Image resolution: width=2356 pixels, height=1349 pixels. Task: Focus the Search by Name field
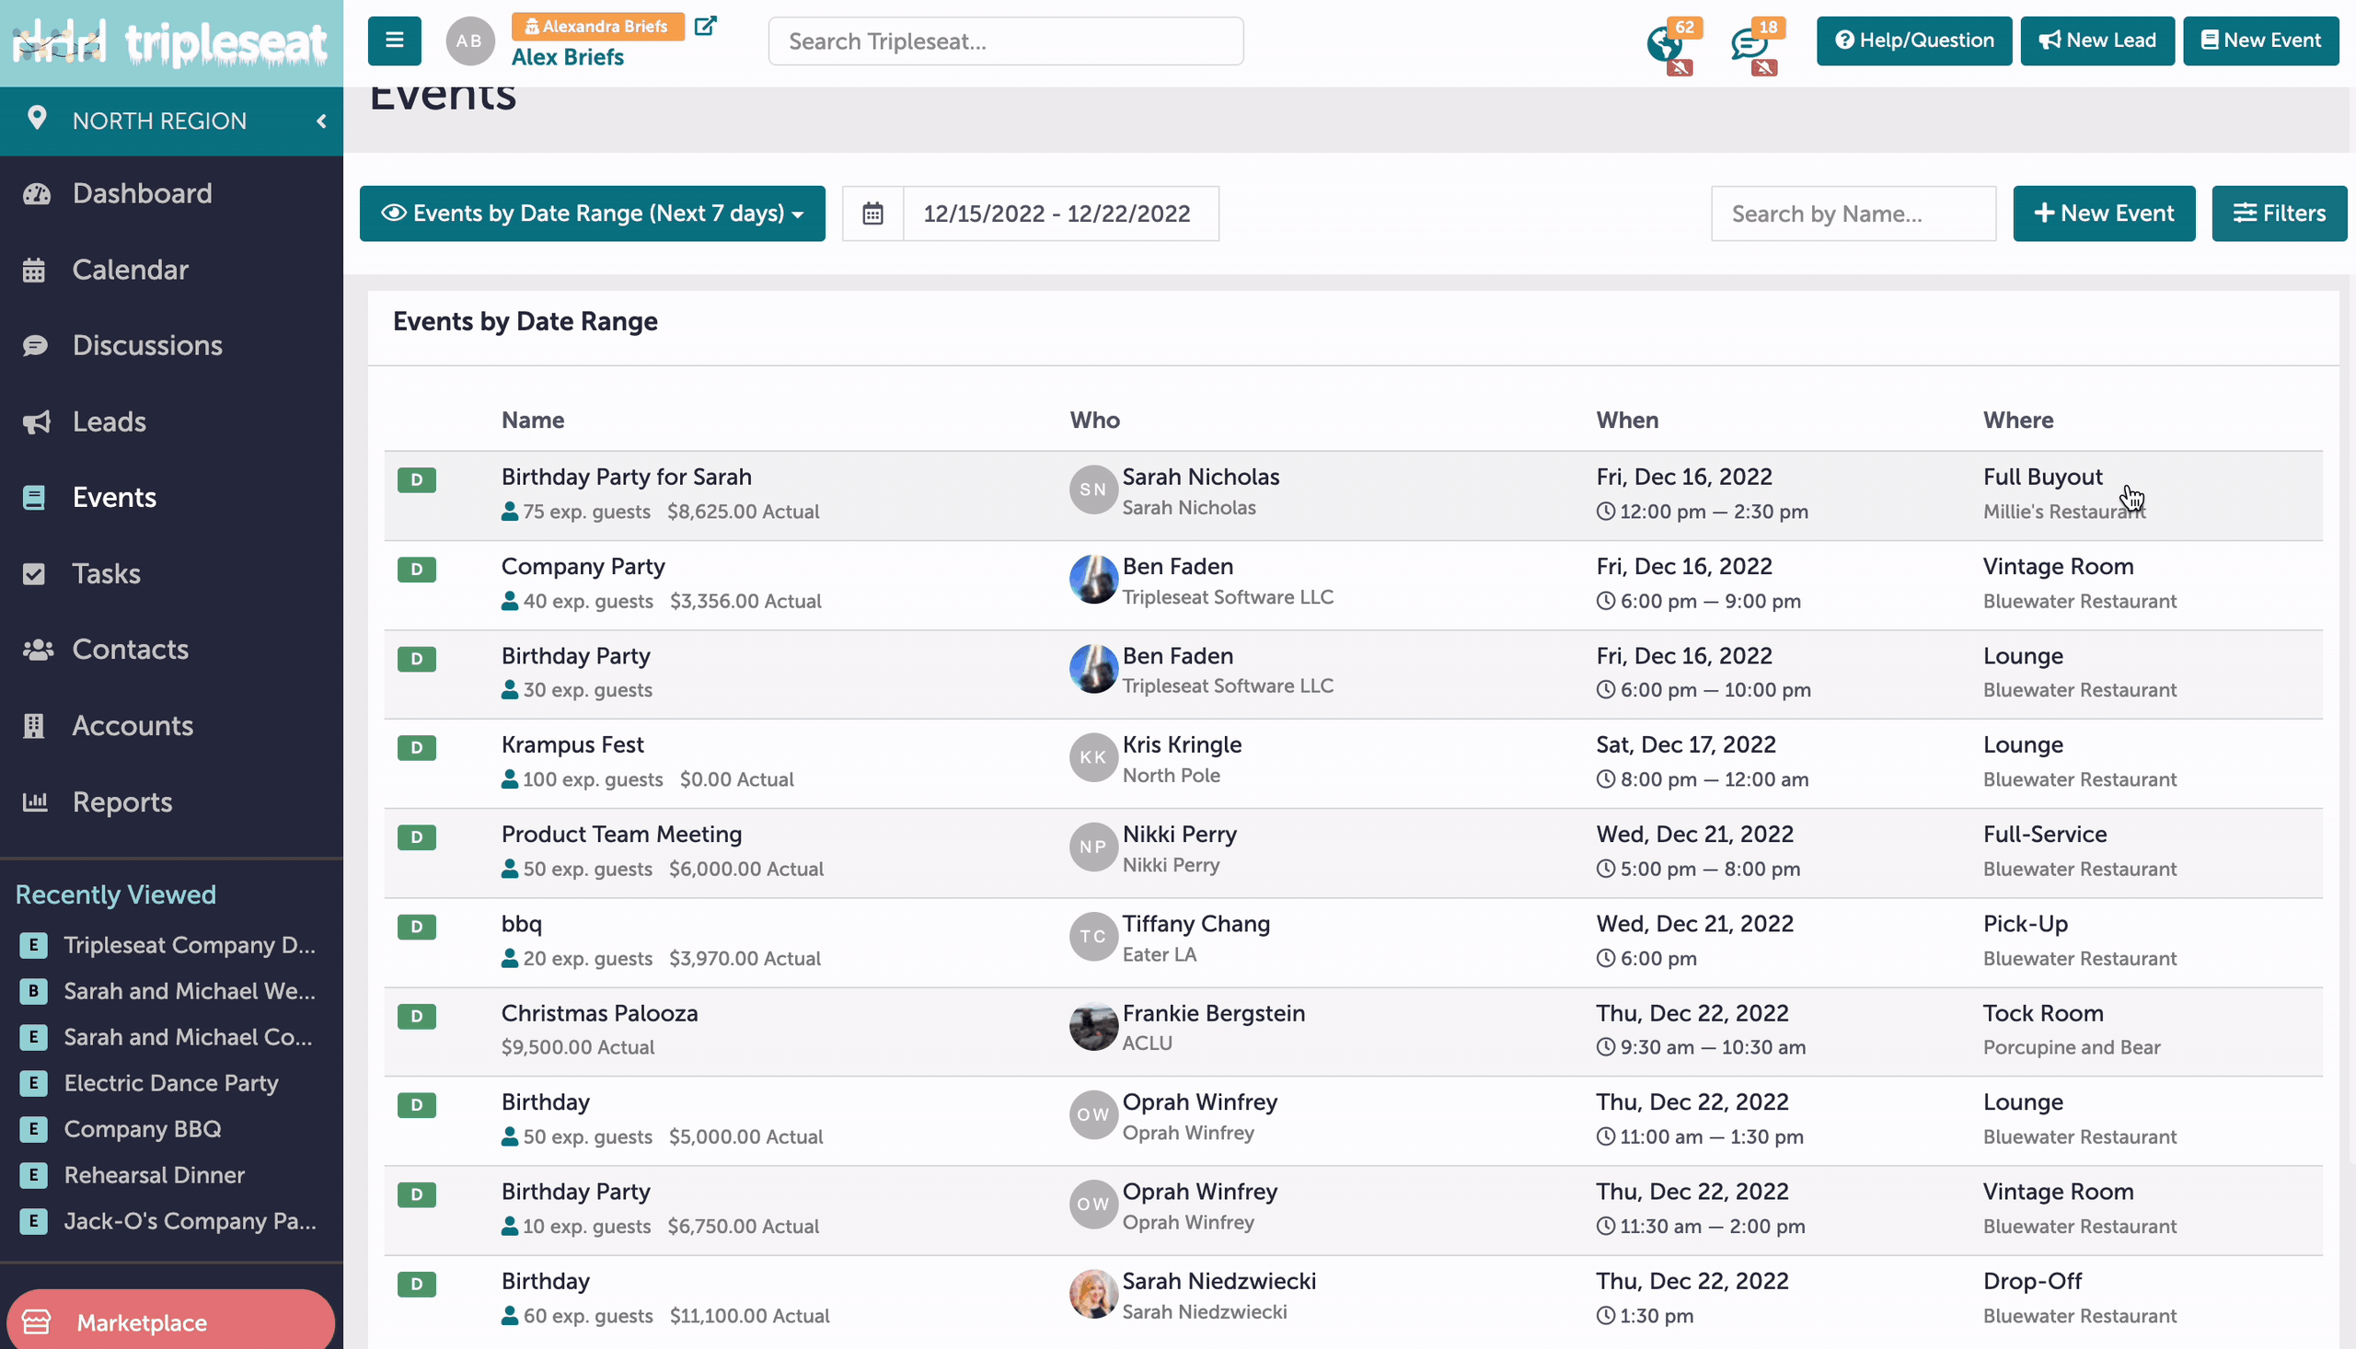pyautogui.click(x=1854, y=213)
